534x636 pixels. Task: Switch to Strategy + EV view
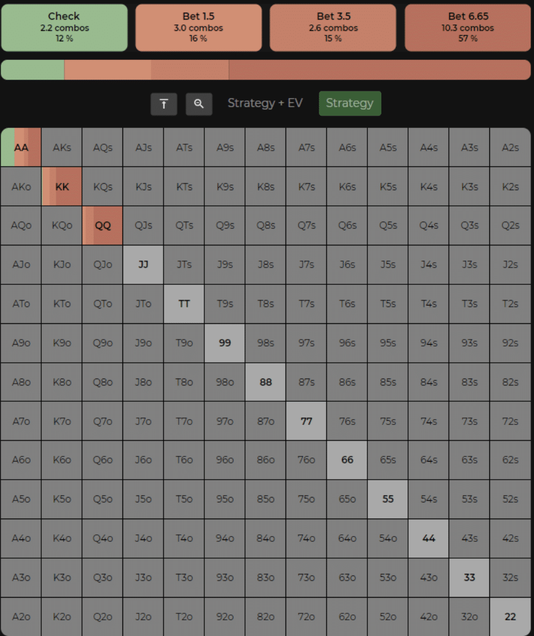[x=265, y=103]
